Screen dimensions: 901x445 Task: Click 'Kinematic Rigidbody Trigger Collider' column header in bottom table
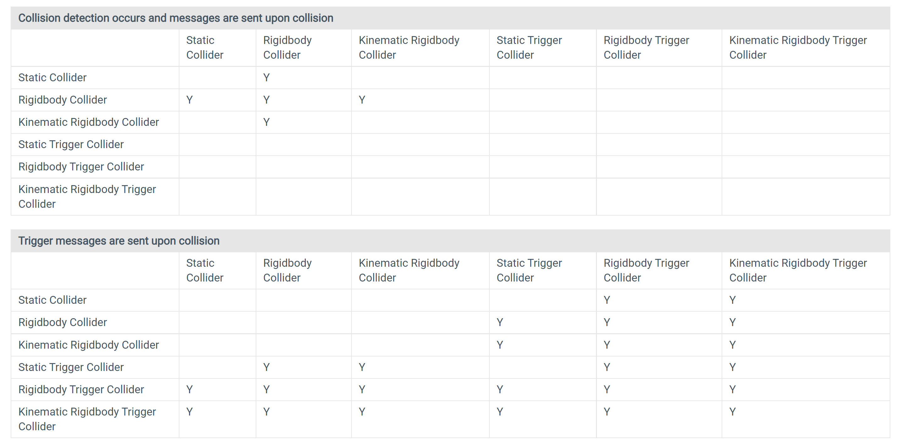pos(798,270)
